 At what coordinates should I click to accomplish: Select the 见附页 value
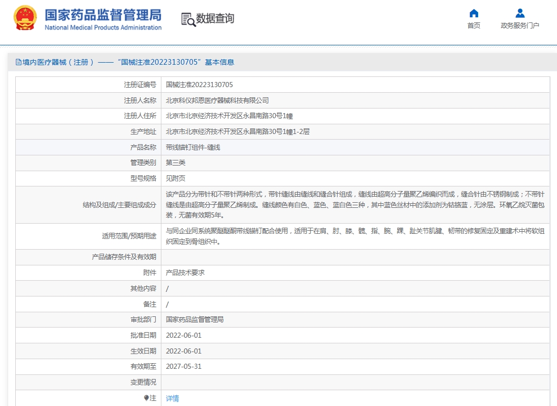click(x=176, y=178)
